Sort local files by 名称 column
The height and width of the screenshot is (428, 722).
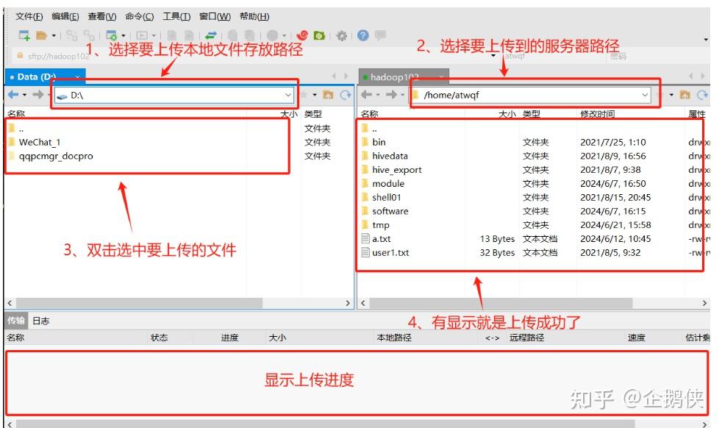pos(16,113)
